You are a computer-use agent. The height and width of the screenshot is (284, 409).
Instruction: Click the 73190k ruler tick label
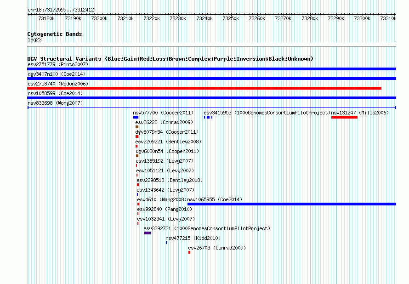click(73, 18)
